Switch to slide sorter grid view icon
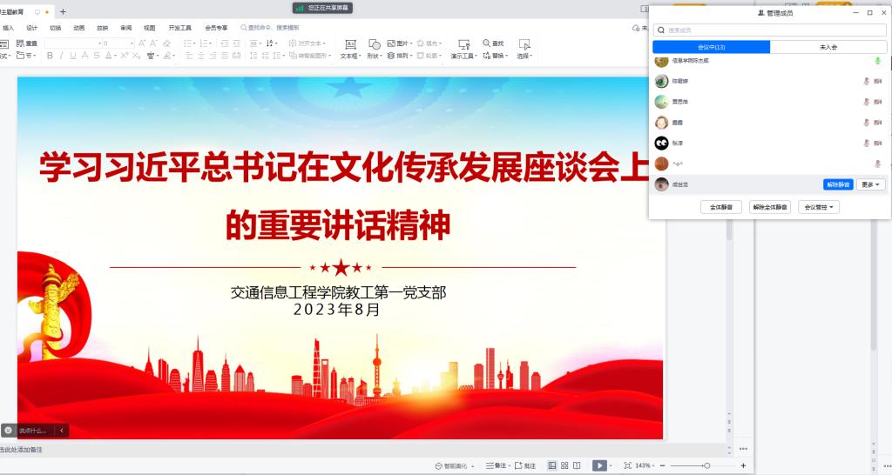Screen dimensions: 892x475 pos(564,465)
